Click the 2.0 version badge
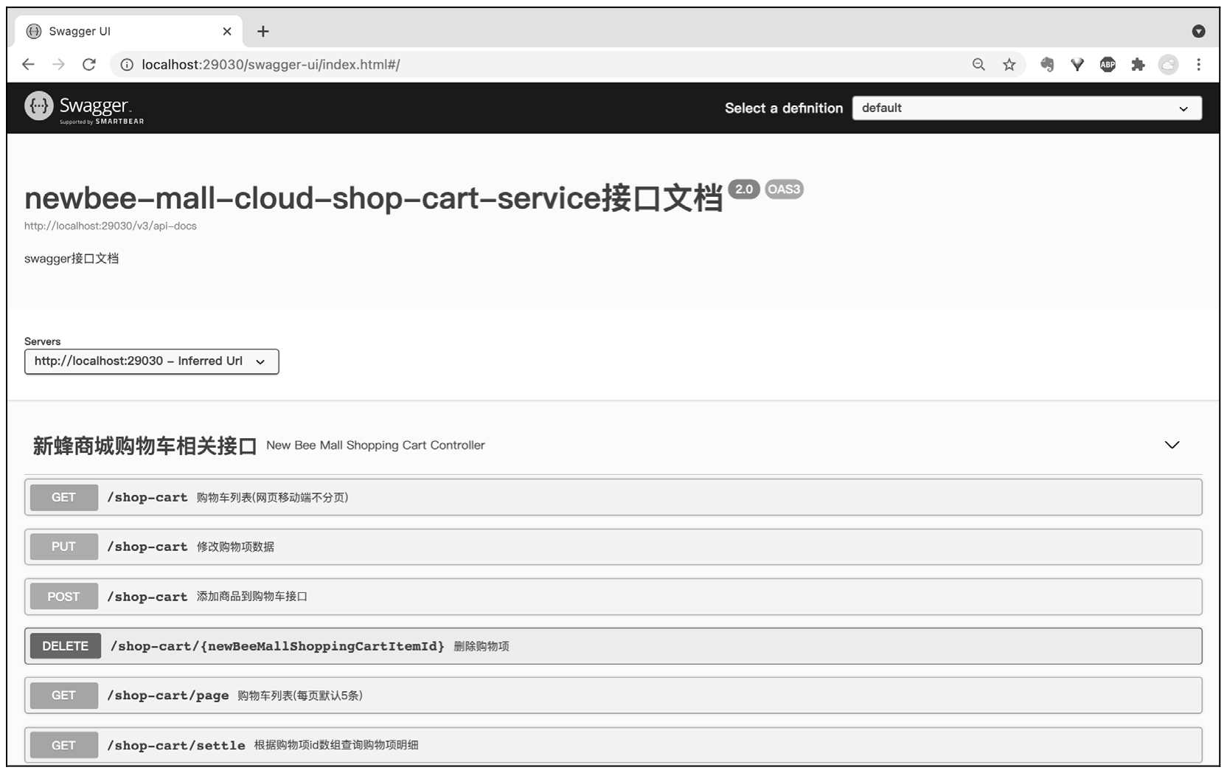Viewport: 1227px width, 773px height. (743, 190)
